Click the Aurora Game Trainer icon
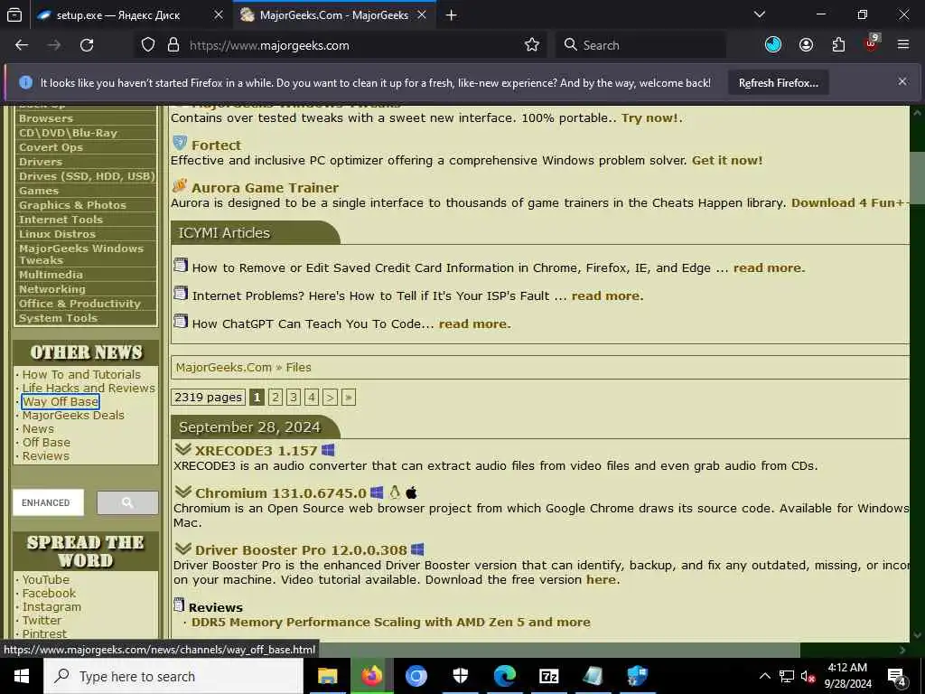The height and width of the screenshot is (694, 925). (180, 185)
